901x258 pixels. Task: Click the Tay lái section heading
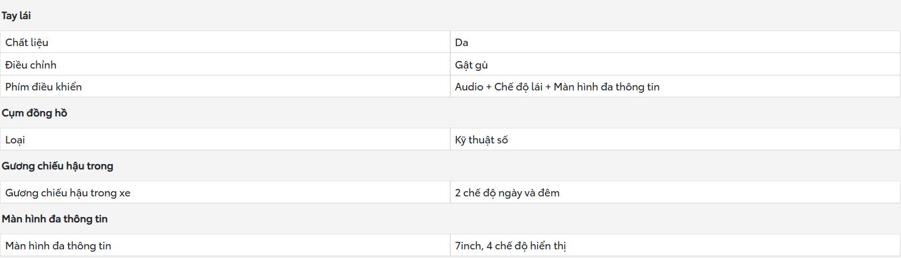coord(16,16)
